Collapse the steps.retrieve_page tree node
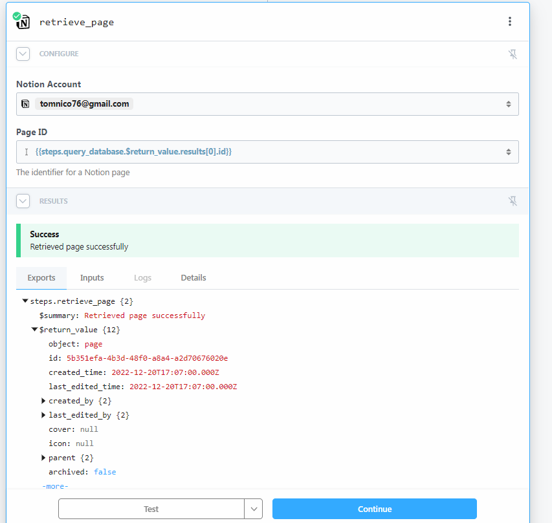Viewport: 552px width, 523px height. click(x=25, y=301)
